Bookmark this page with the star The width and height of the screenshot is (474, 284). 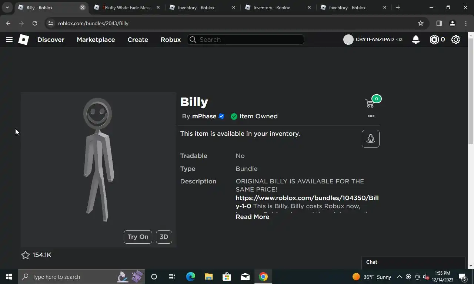tap(421, 23)
